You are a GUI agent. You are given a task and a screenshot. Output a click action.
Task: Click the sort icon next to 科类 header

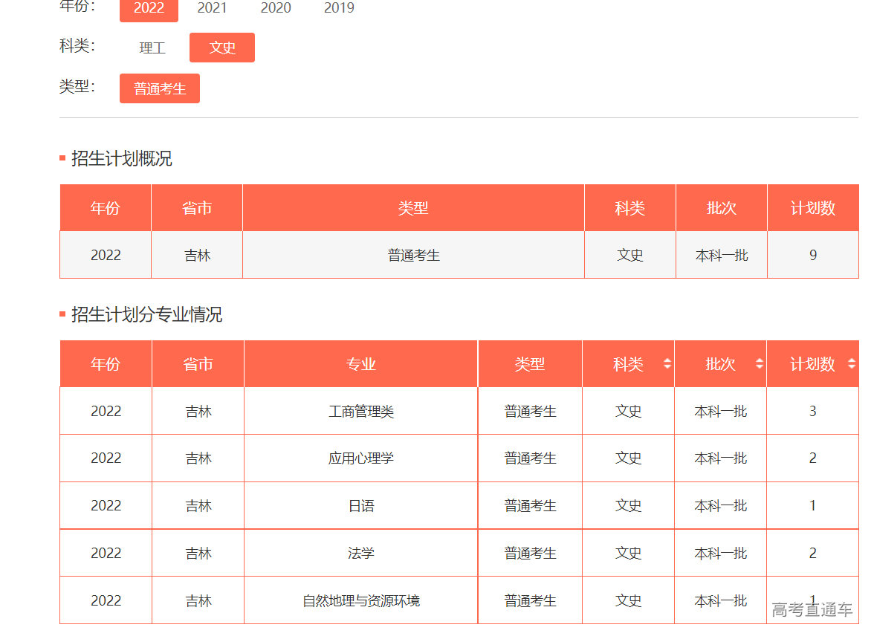(667, 363)
